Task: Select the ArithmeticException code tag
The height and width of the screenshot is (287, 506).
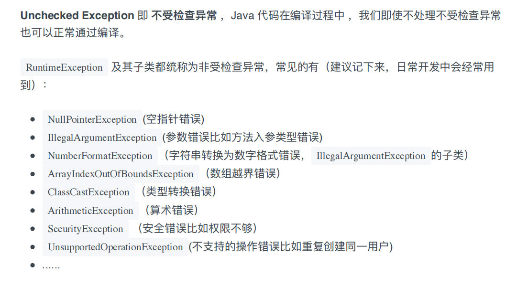Action: (90, 211)
